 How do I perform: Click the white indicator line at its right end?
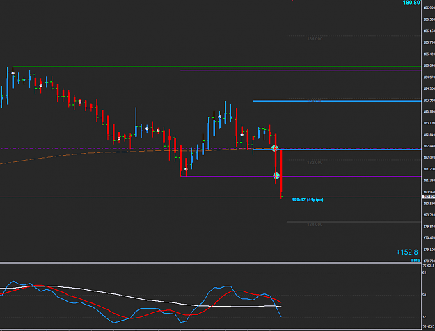(x=280, y=307)
